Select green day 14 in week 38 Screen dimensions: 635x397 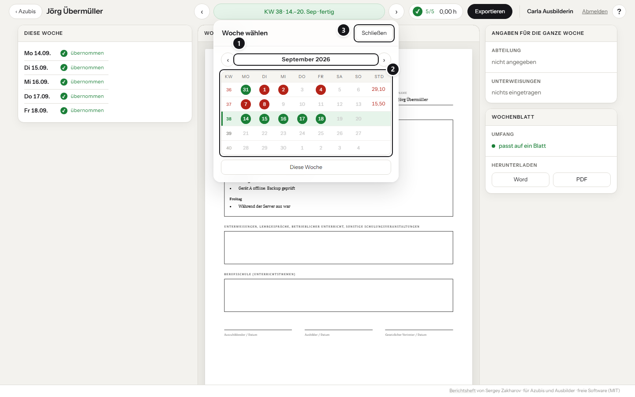(246, 119)
